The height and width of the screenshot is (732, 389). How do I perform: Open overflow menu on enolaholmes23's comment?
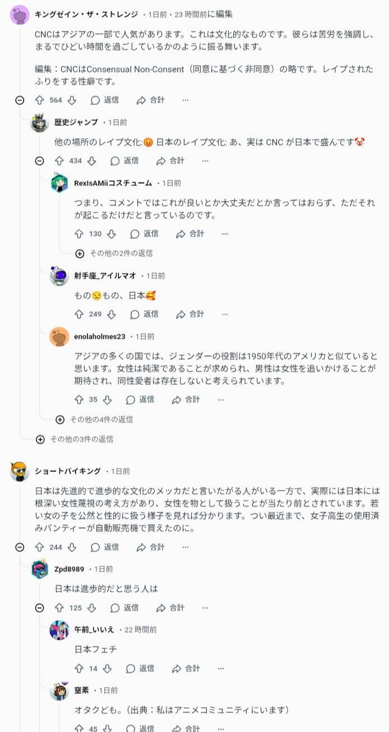(x=220, y=400)
